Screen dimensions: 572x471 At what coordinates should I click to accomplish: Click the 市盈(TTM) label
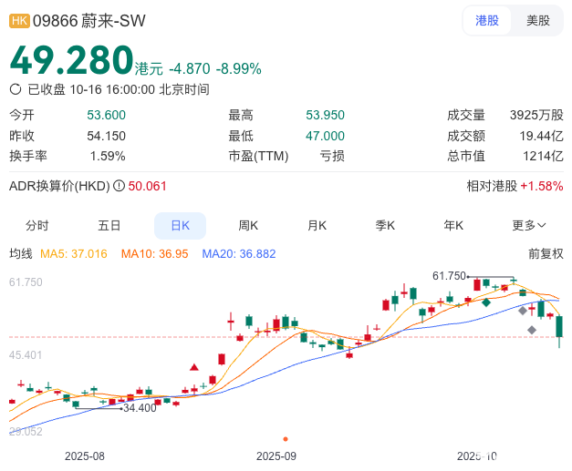click(x=257, y=156)
